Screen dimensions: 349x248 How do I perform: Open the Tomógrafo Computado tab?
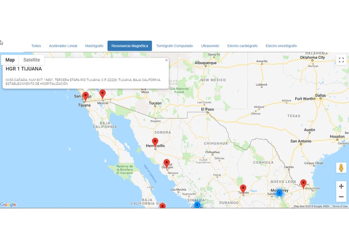click(x=175, y=46)
